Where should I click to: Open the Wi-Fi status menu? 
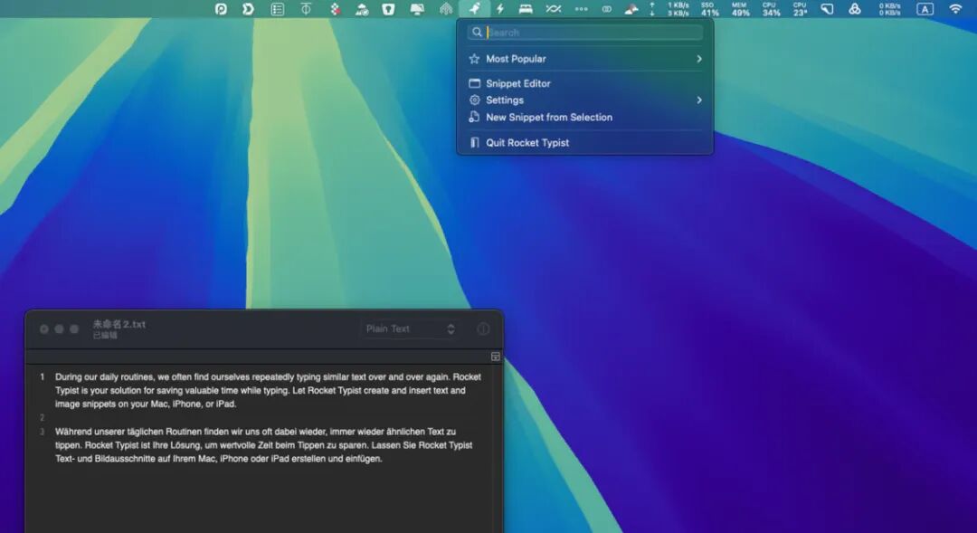click(x=955, y=9)
